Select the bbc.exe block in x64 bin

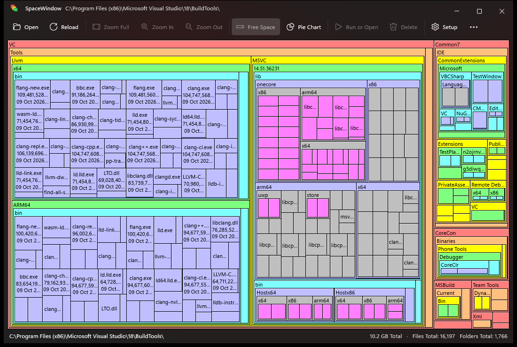coord(85,94)
